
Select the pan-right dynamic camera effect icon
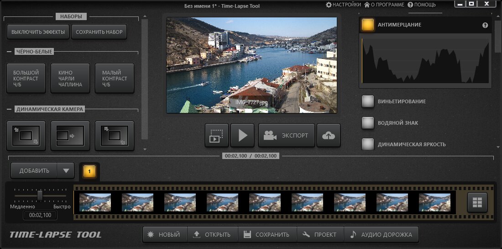coord(70,136)
